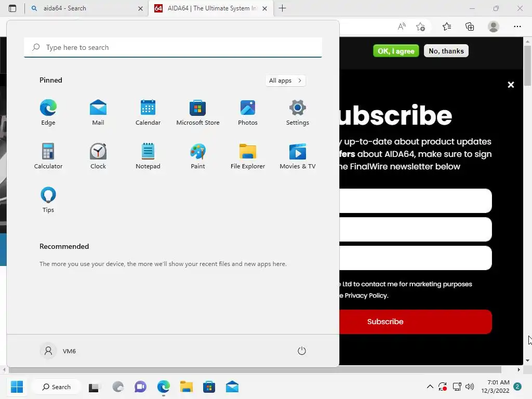The height and width of the screenshot is (399, 532).
Task: Open pinned Microsoft Store app
Action: 198,113
